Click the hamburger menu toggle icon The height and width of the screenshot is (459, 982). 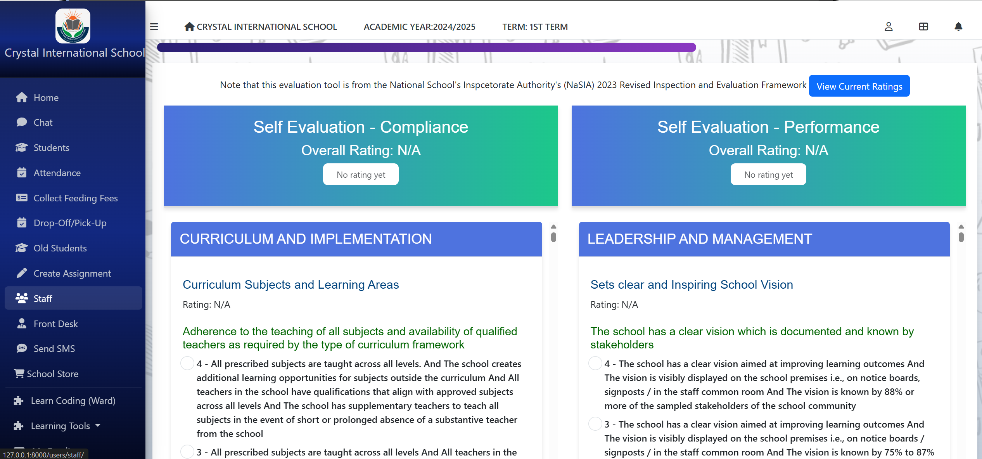tap(154, 27)
